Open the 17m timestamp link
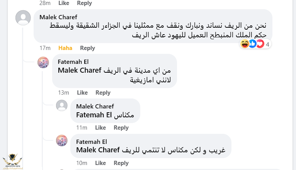 45,48
